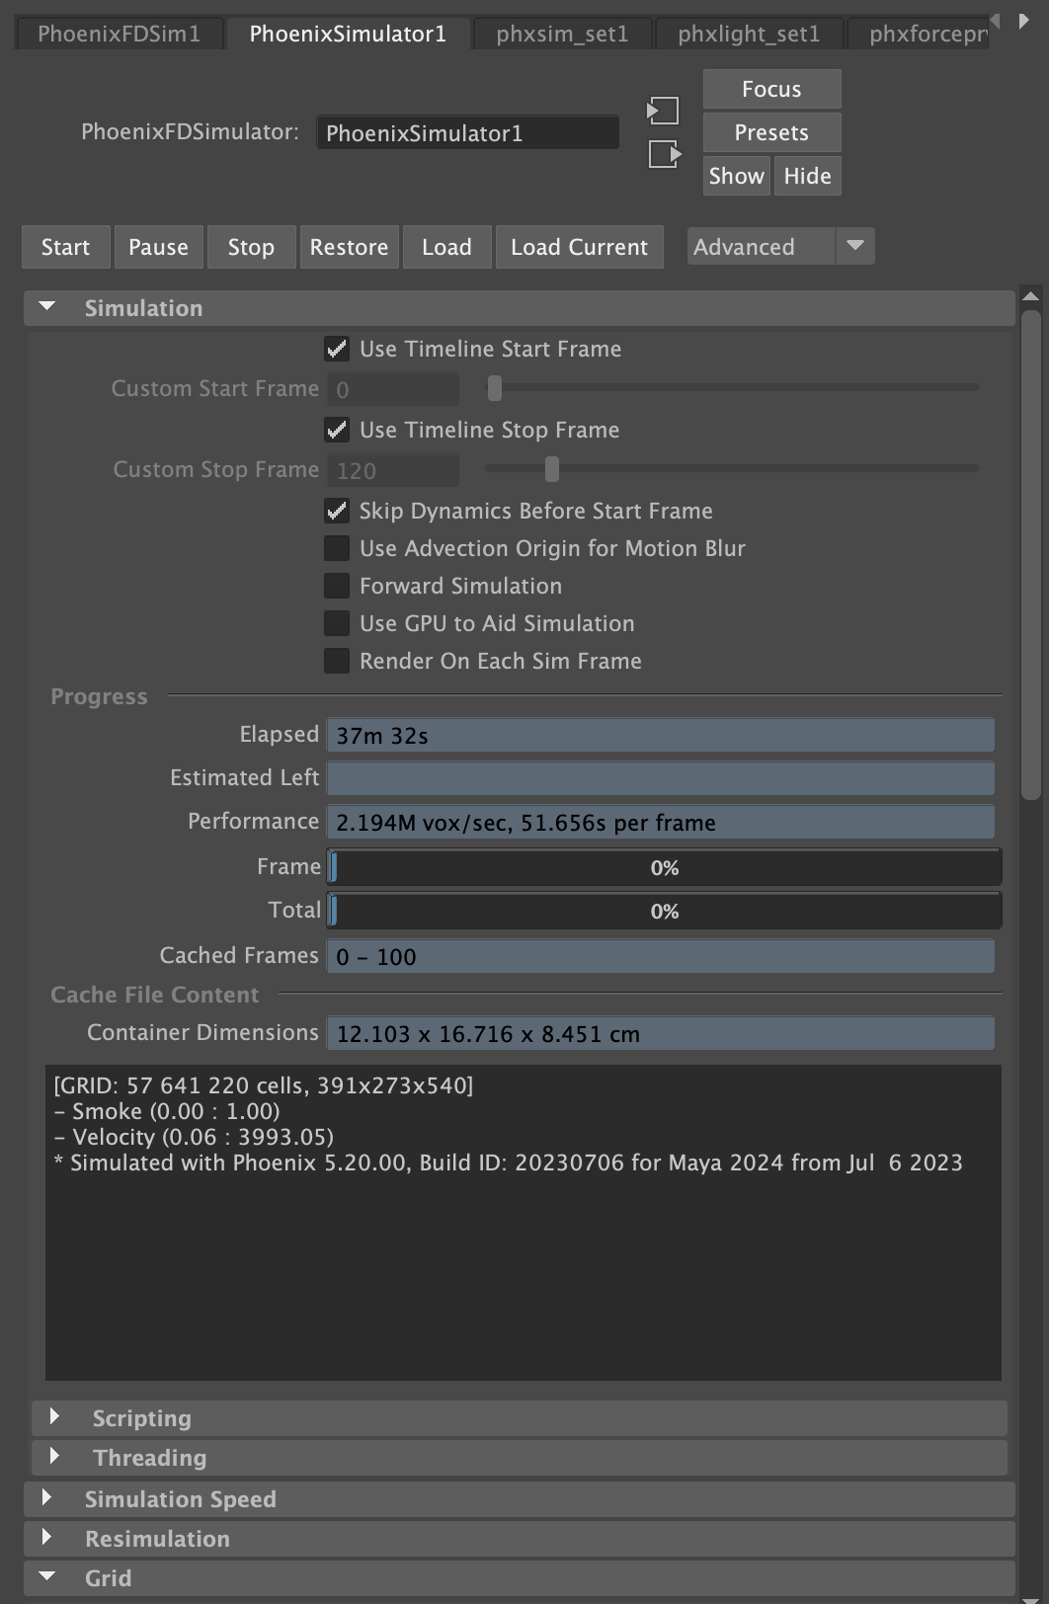Open the phxlight_set1 tab

(749, 34)
